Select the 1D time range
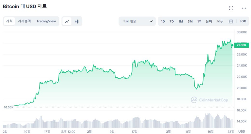The height and width of the screenshot is (134, 251). pyautogui.click(x=163, y=21)
